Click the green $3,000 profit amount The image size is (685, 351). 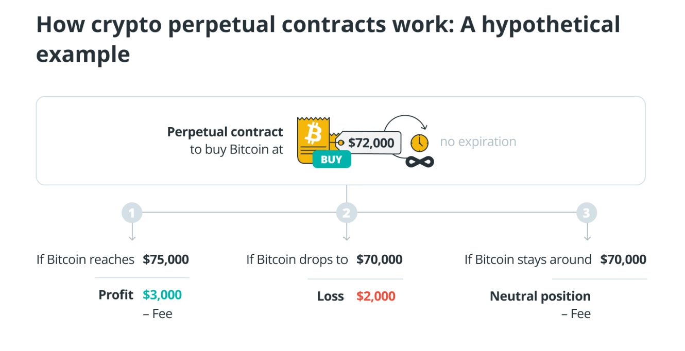(x=162, y=295)
